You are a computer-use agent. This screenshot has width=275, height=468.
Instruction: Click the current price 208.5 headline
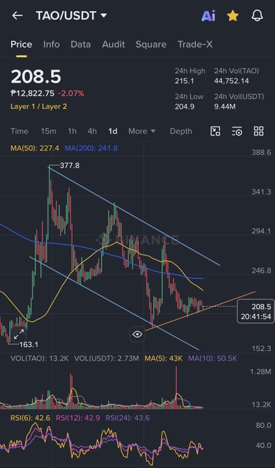click(x=36, y=76)
